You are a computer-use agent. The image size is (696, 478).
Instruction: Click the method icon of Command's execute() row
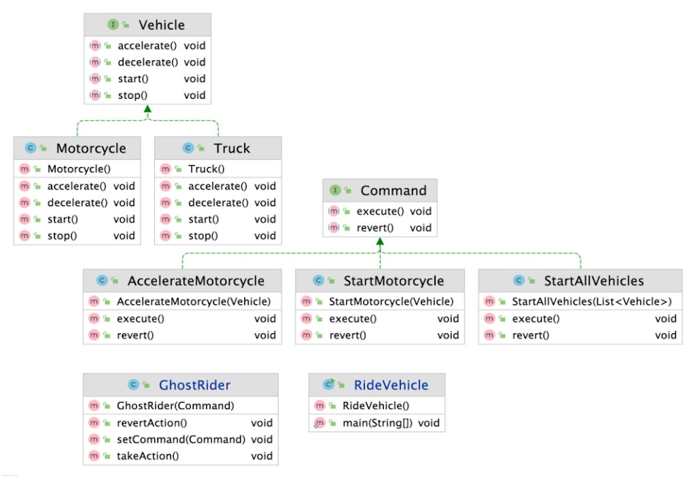point(334,211)
